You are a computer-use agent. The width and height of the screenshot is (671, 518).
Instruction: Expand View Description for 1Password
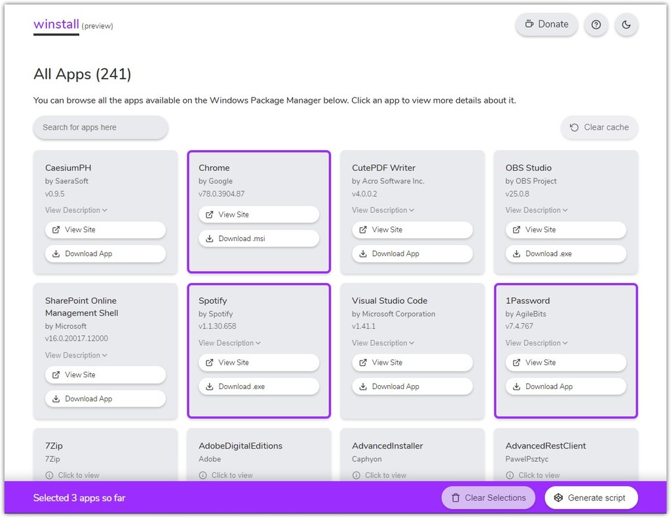pyautogui.click(x=537, y=342)
